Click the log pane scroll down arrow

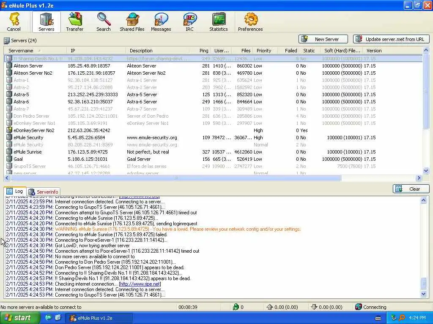(x=423, y=294)
